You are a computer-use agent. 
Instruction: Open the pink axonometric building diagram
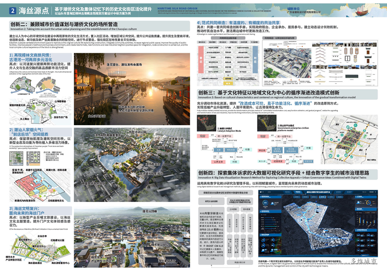tap(40, 185)
